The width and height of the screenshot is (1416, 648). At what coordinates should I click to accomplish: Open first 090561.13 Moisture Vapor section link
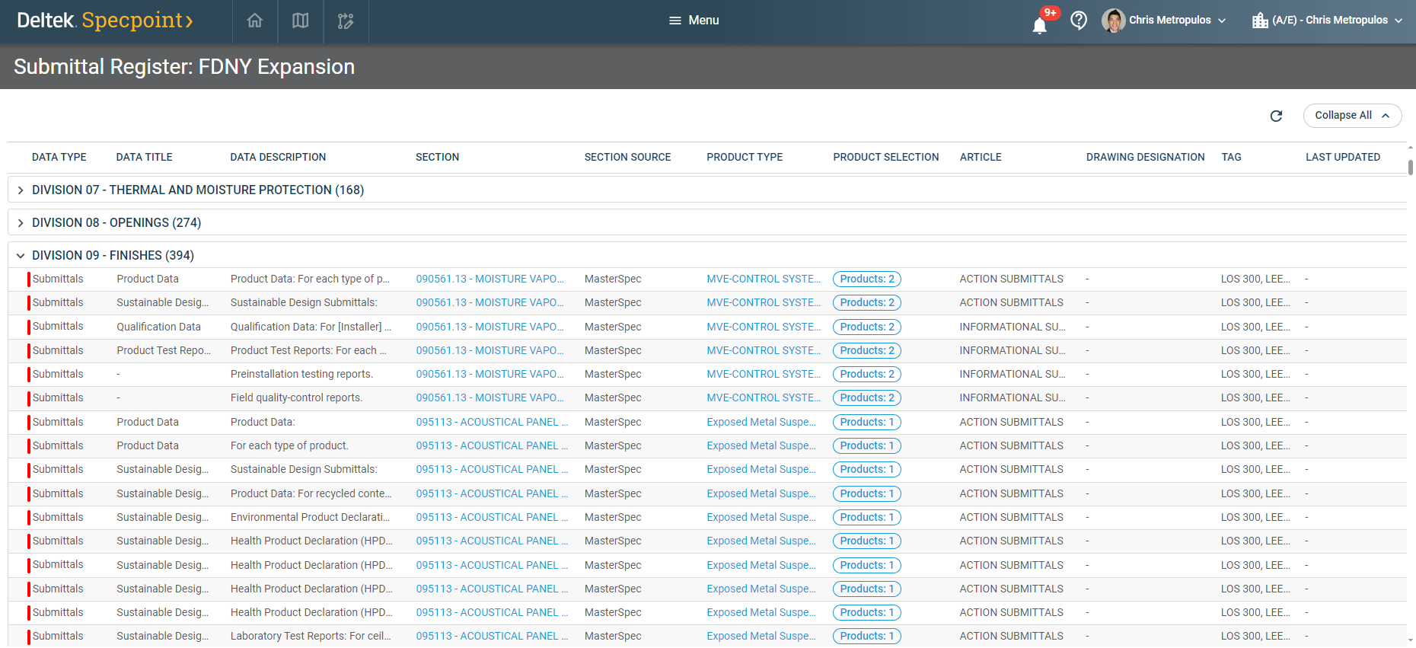490,279
